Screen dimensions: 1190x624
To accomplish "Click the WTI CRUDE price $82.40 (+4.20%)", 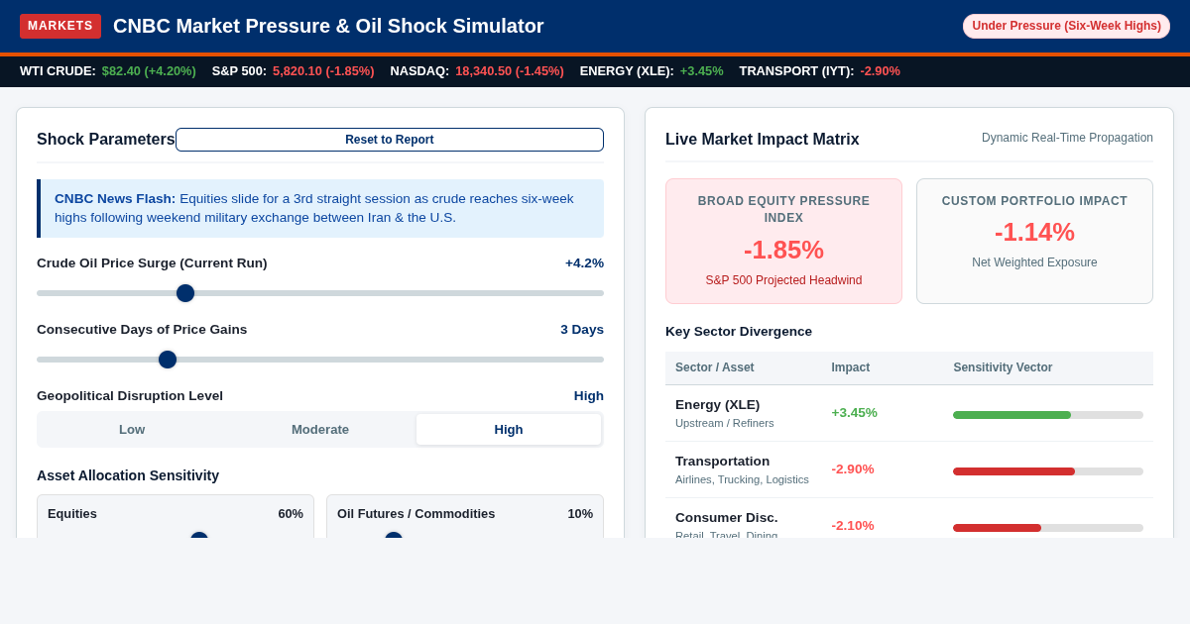I will pos(149,71).
